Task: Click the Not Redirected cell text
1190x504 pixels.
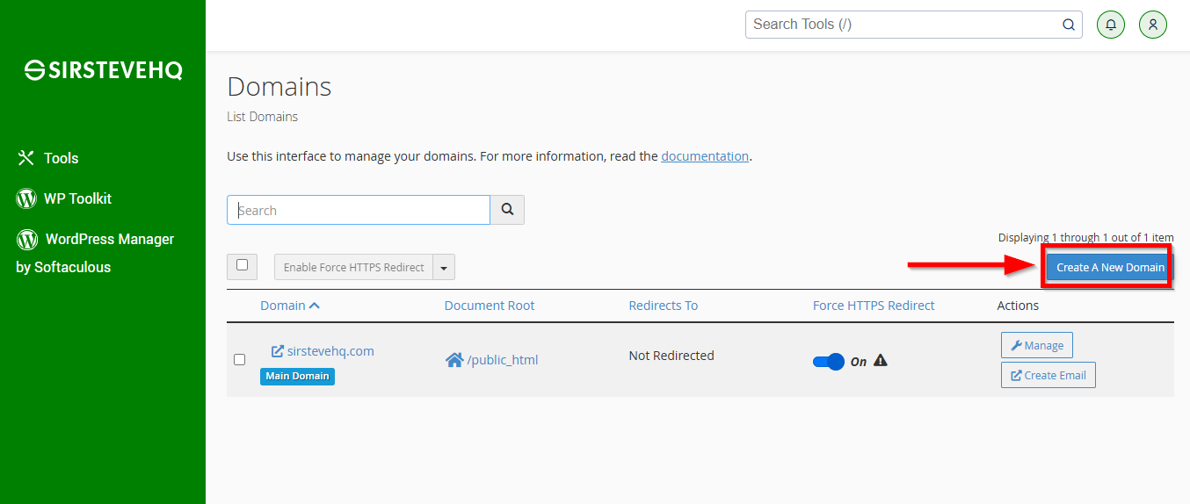Action: [671, 356]
